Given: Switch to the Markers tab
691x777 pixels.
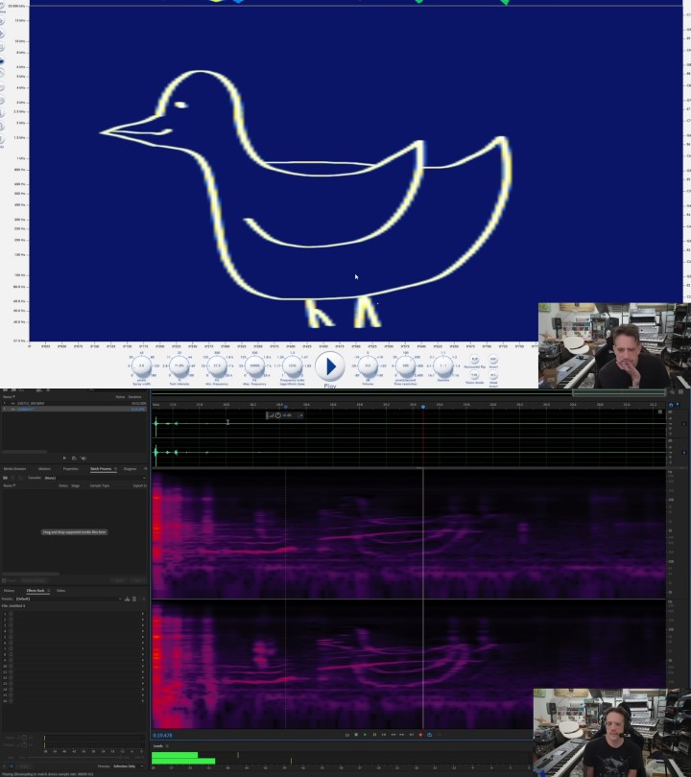Looking at the screenshot, I should (44, 469).
